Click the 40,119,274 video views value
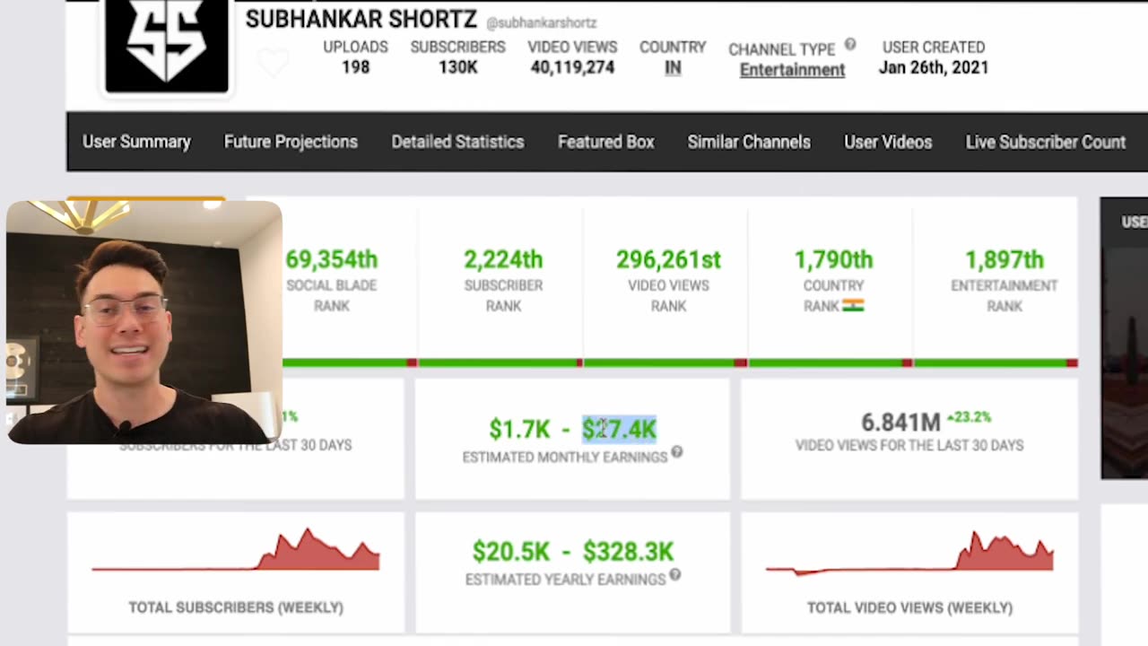Viewport: 1148px width, 646px height. tap(572, 67)
